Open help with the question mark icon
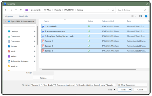The image size is (152, 96). click(x=146, y=16)
